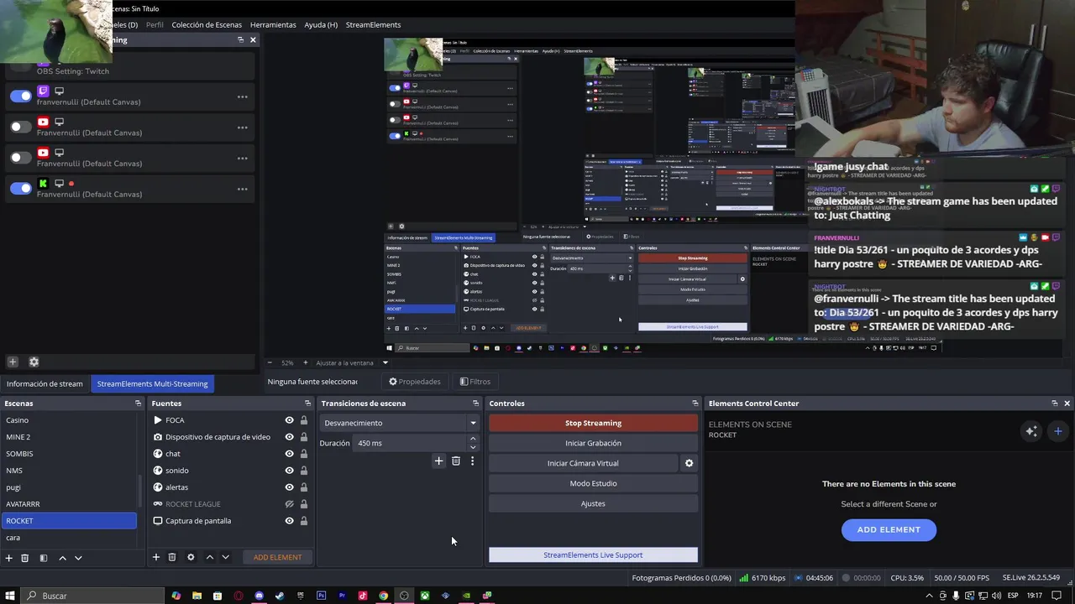
Task: Decrease transition duration with the down arrow
Action: tap(473, 447)
